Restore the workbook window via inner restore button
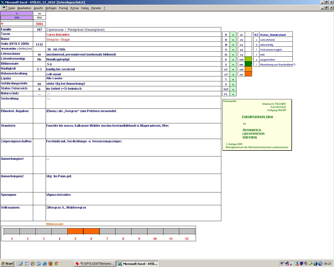This screenshot has height=267, width=334. coord(326,8)
